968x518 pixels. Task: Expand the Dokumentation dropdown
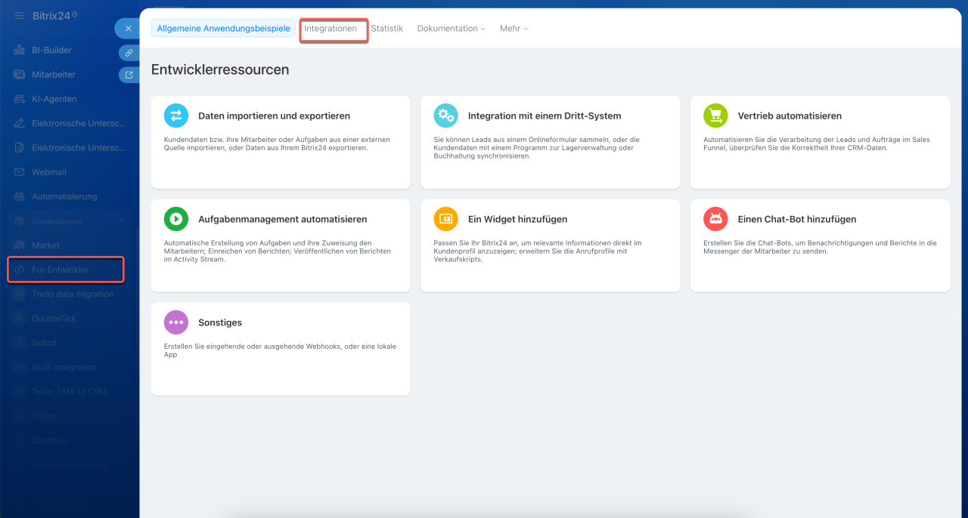coord(451,29)
